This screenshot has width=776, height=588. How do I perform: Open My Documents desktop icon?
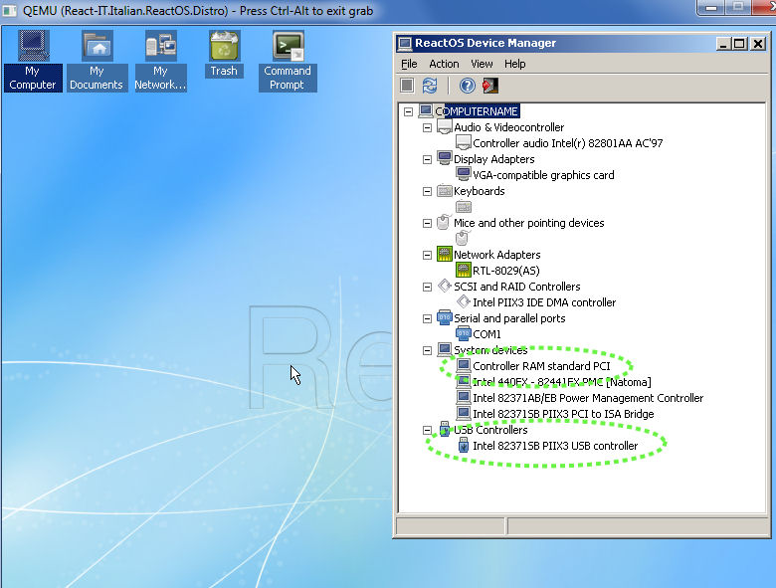click(x=97, y=60)
